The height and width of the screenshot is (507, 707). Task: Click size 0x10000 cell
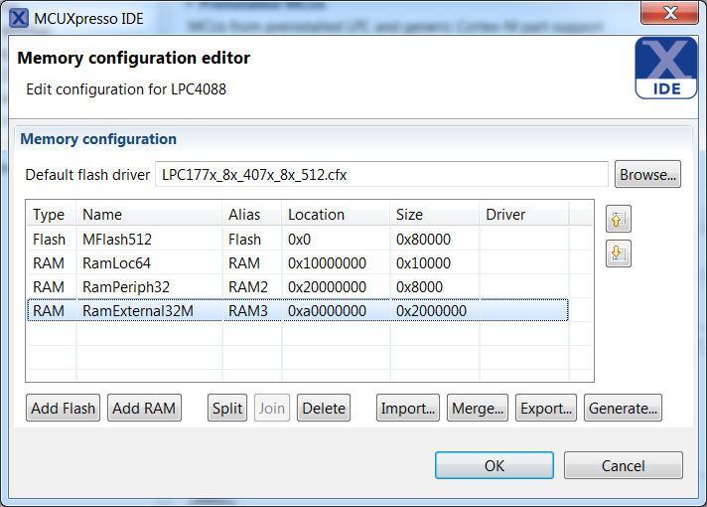point(435,263)
